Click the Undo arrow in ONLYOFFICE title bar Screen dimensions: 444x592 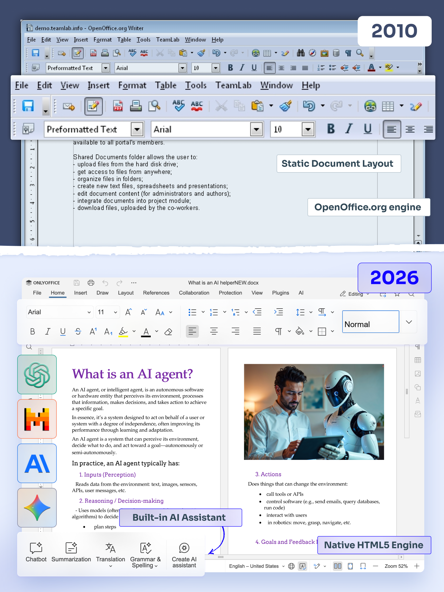[x=105, y=283]
